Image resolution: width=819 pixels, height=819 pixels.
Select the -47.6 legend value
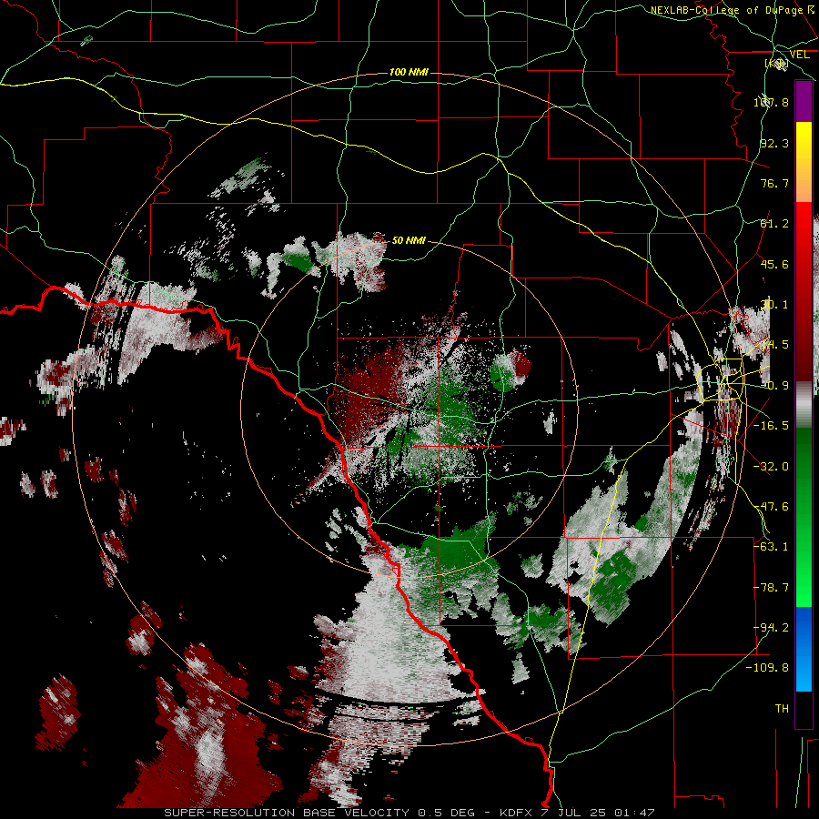pos(771,507)
